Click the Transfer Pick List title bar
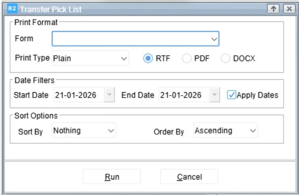This screenshot has height=195, width=299. coord(133,9)
